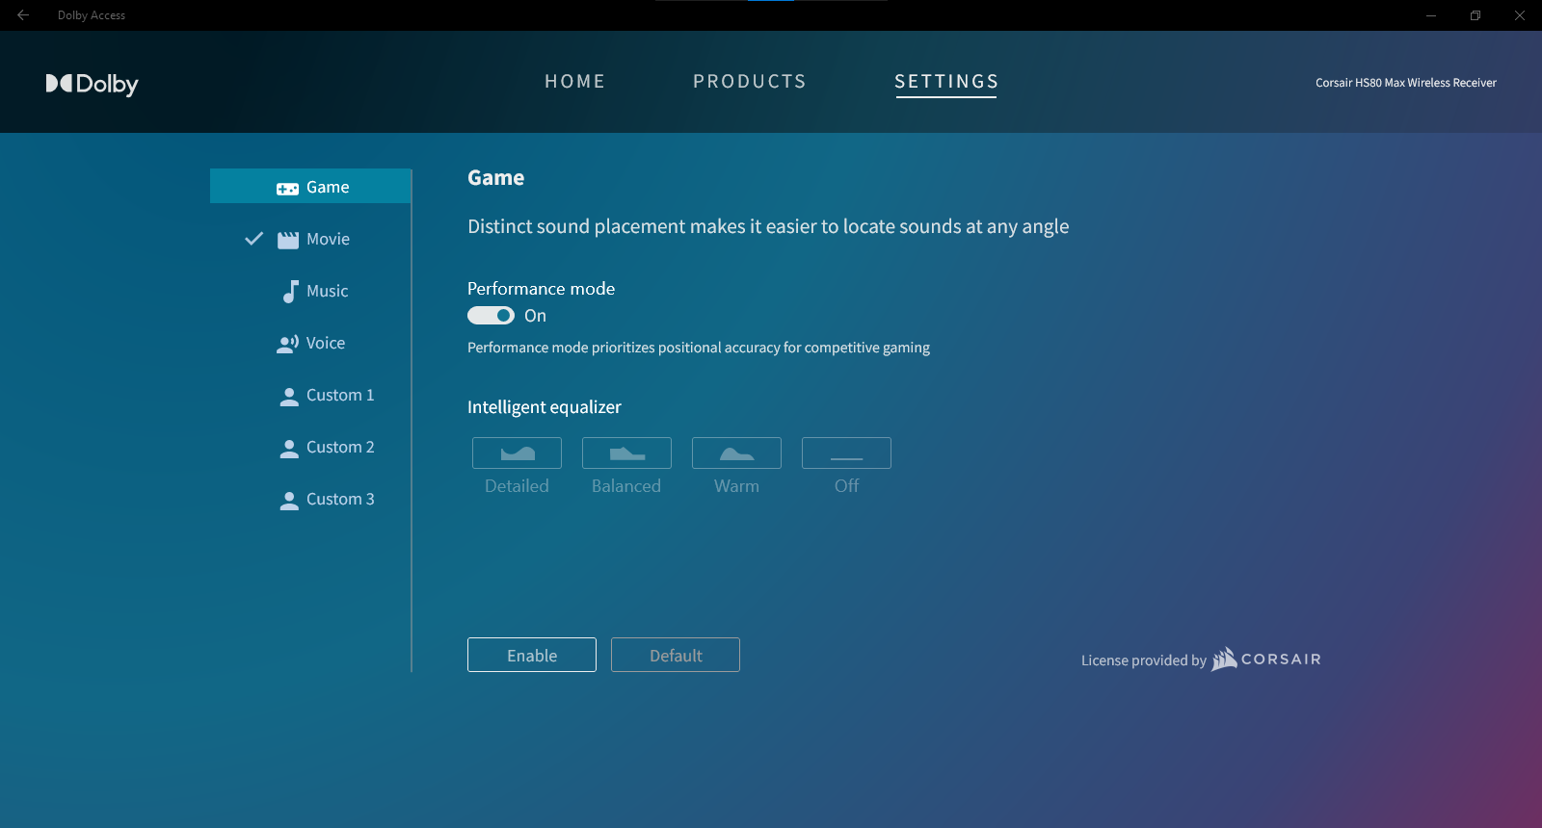This screenshot has width=1542, height=828.
Task: Click the Enable button
Action: [x=532, y=655]
